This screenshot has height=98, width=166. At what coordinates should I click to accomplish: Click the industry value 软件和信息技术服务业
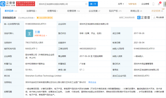coord(35,64)
